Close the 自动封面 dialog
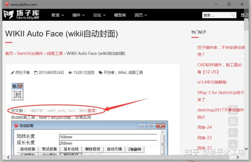251x162 pixels. pos(161,126)
